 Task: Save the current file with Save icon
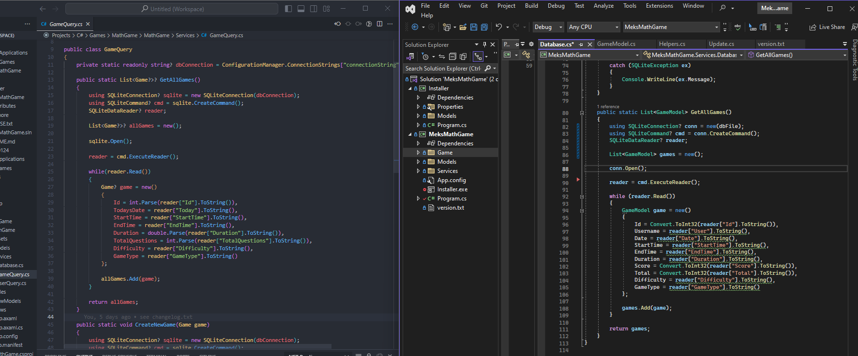click(473, 27)
